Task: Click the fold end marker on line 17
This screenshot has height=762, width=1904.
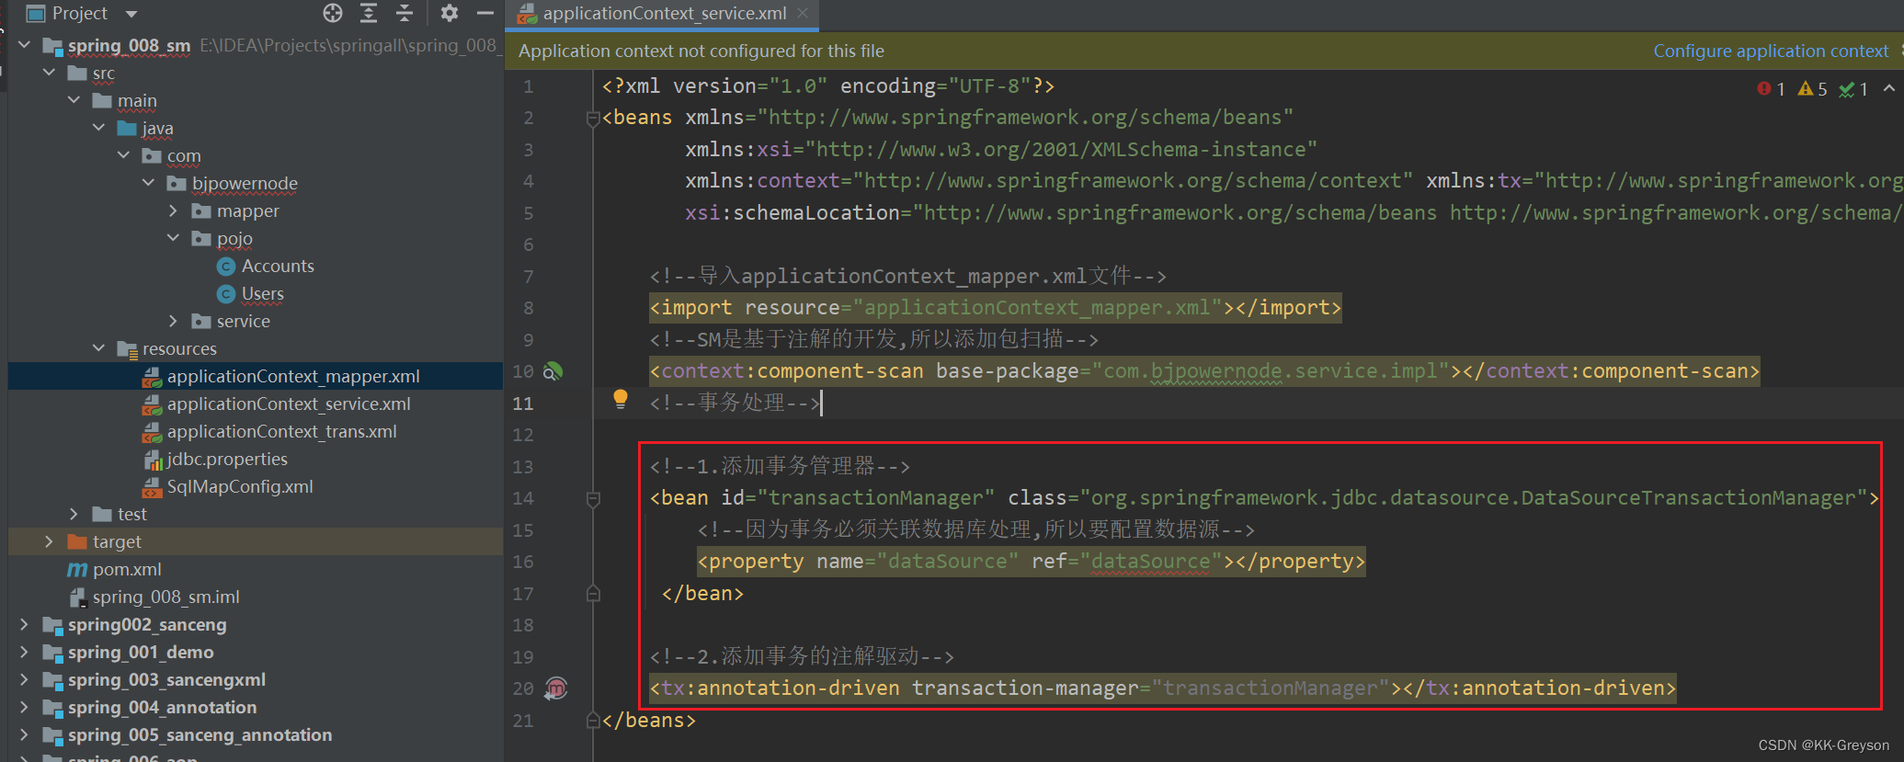Action: (x=593, y=594)
